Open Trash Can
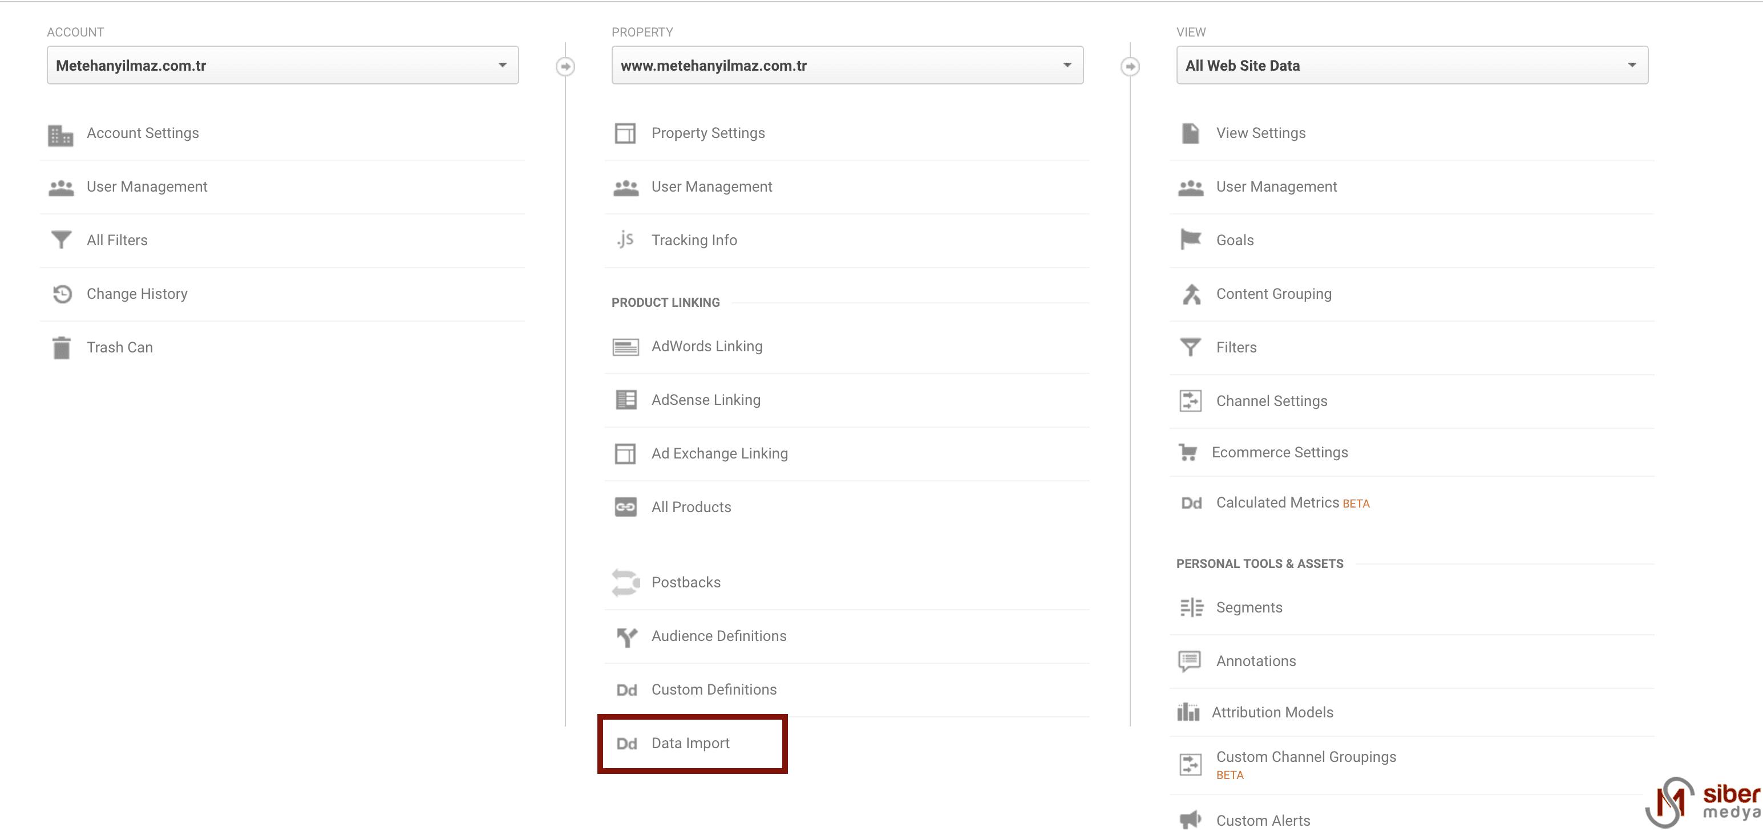The image size is (1763, 840). 120,347
